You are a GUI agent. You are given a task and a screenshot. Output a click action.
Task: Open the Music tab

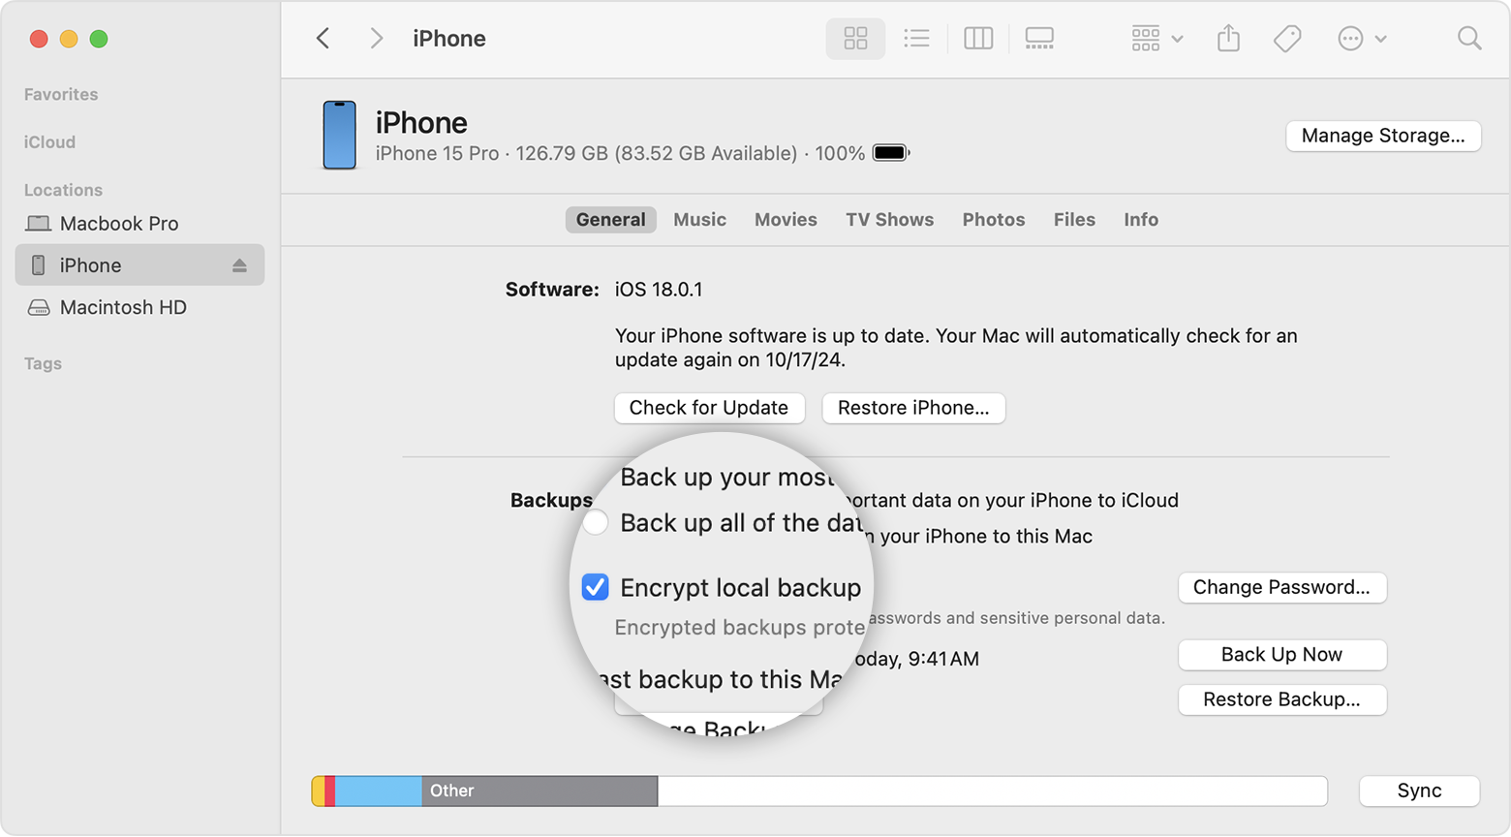tap(699, 220)
